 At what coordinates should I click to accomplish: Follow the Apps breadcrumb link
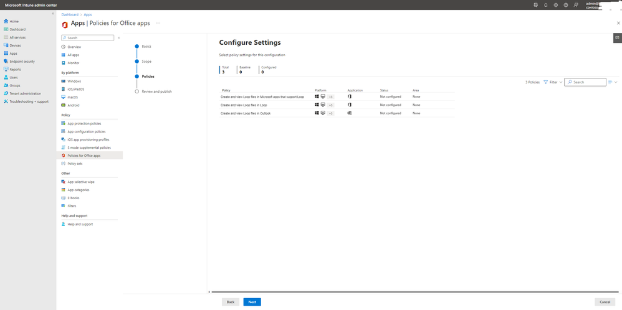(x=88, y=15)
